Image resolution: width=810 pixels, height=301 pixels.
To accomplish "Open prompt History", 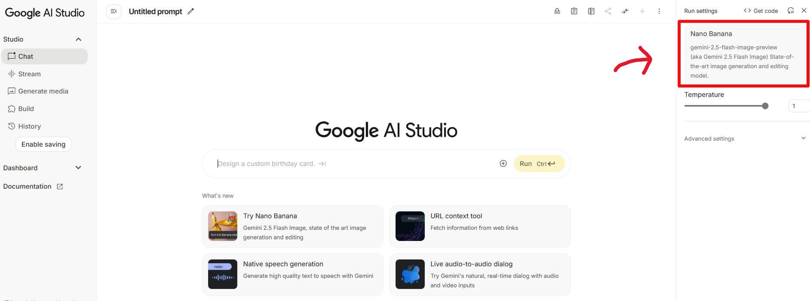I will coord(45,126).
